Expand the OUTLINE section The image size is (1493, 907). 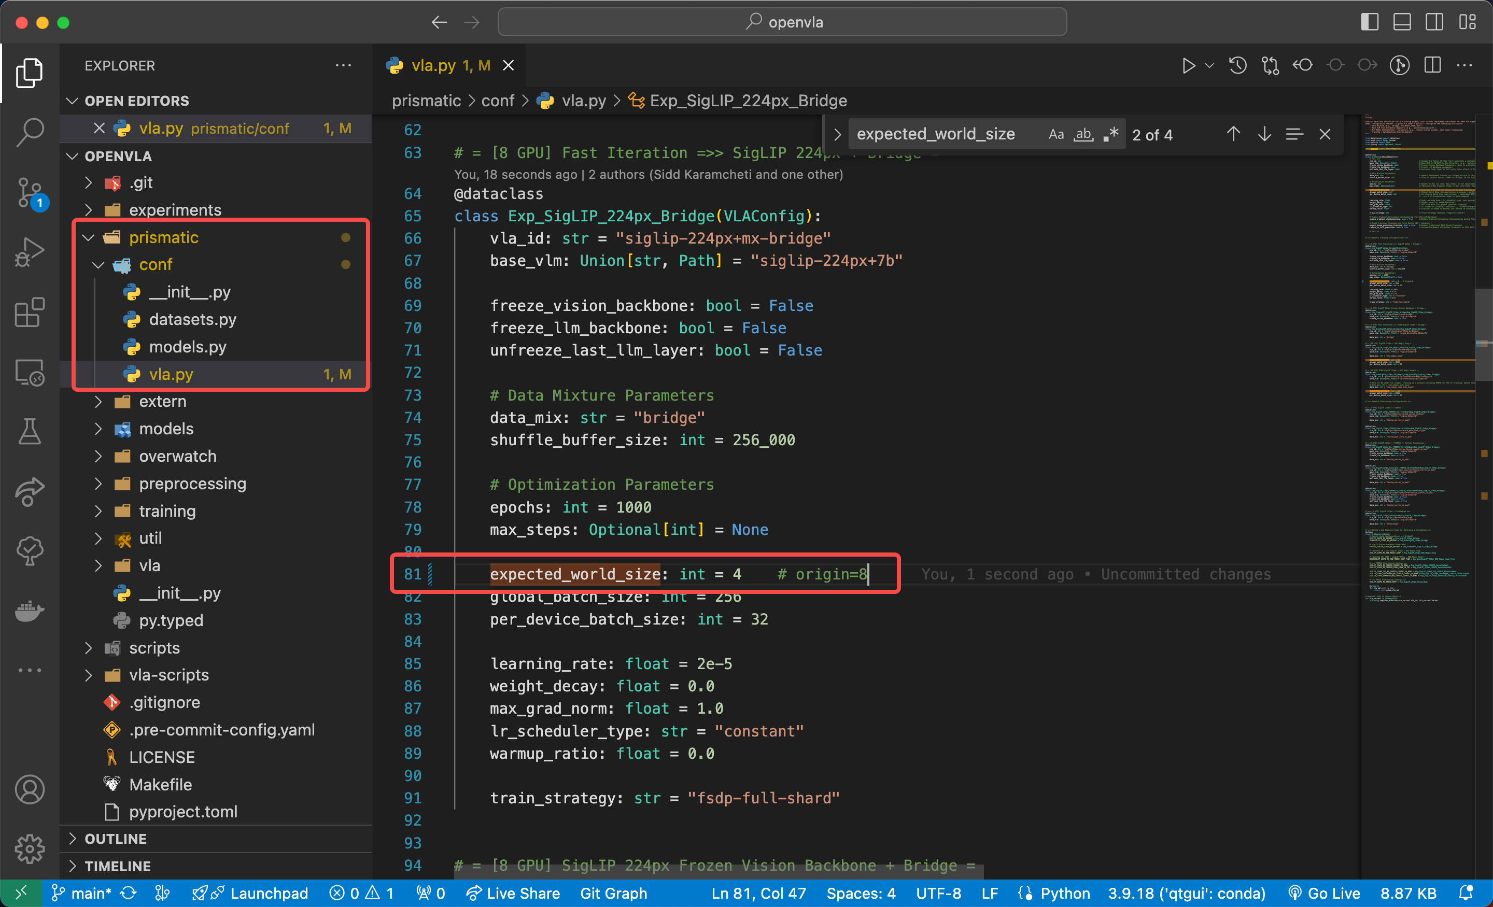click(x=115, y=839)
